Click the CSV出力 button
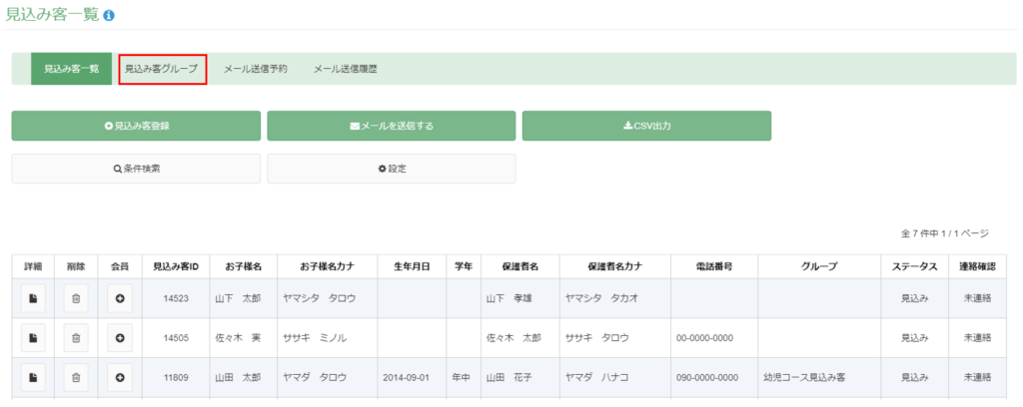The image size is (1023, 407). [x=646, y=126]
